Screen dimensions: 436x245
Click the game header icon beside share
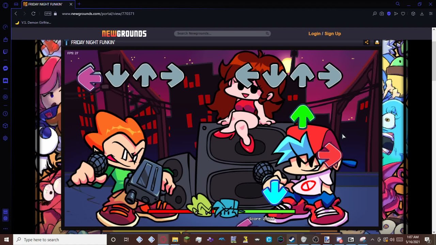(377, 43)
